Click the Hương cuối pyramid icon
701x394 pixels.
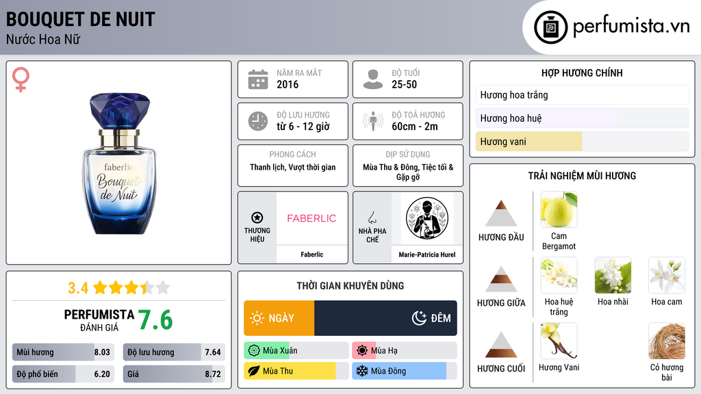[x=501, y=345]
